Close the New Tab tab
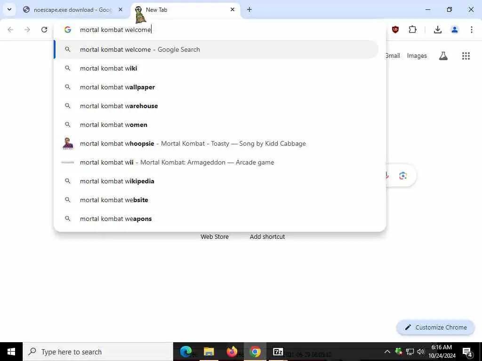Viewport: 482px width, 361px height. pos(233,10)
